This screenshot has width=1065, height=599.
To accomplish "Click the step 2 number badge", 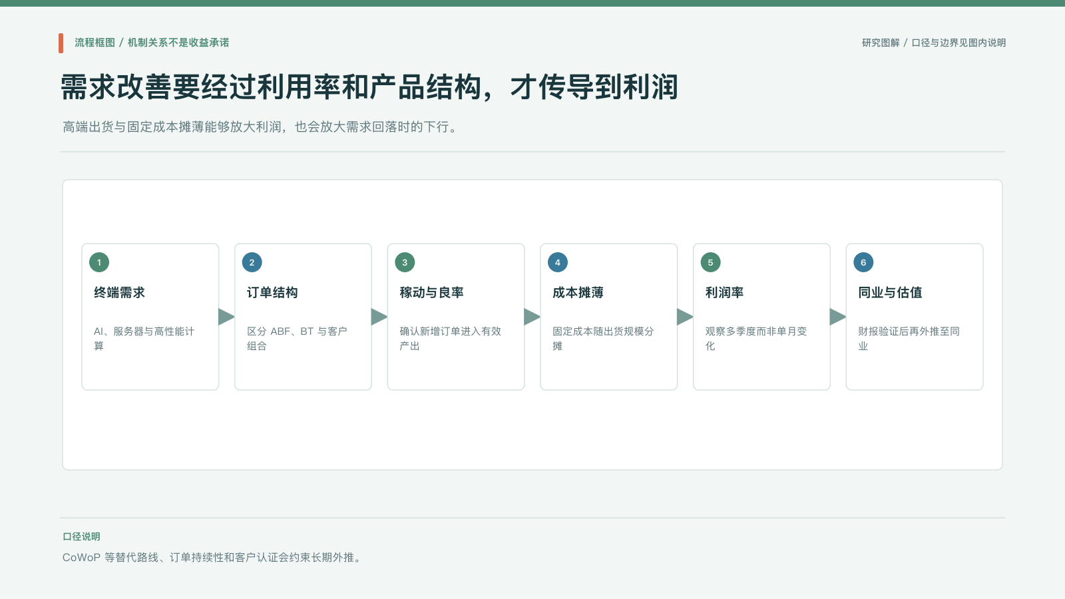I will point(252,262).
